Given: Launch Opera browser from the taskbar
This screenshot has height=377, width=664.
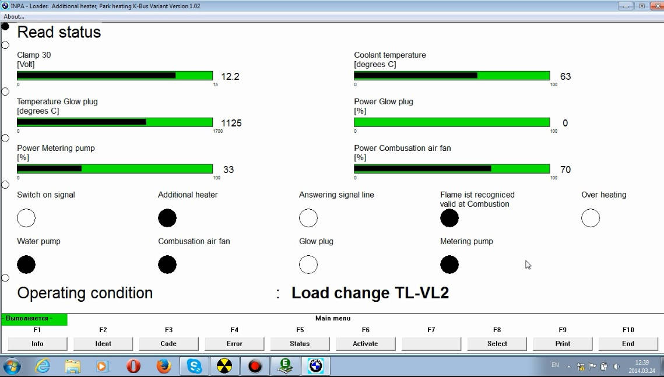Looking at the screenshot, I should [133, 366].
